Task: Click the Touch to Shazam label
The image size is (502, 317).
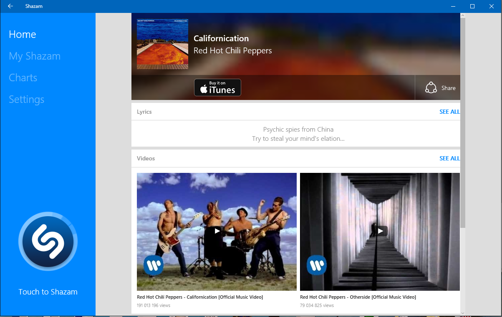Action: point(48,292)
